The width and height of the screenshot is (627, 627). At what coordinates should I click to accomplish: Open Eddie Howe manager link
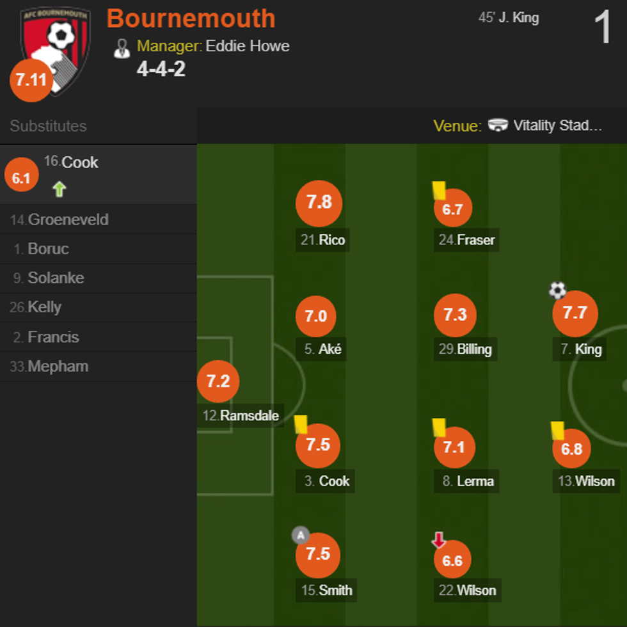tap(247, 46)
